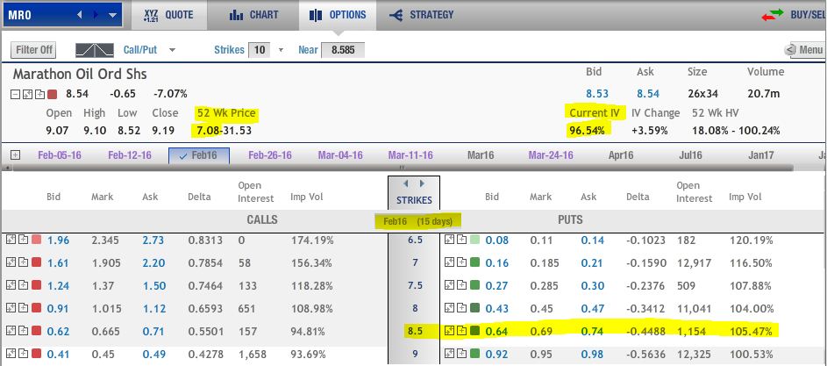Open the MRO symbol dropdown arrow
The image size is (827, 366).
coord(113,15)
